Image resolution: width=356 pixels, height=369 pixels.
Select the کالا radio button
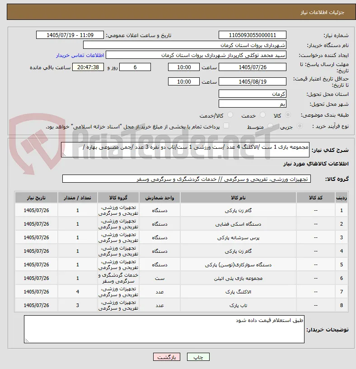click(288, 115)
